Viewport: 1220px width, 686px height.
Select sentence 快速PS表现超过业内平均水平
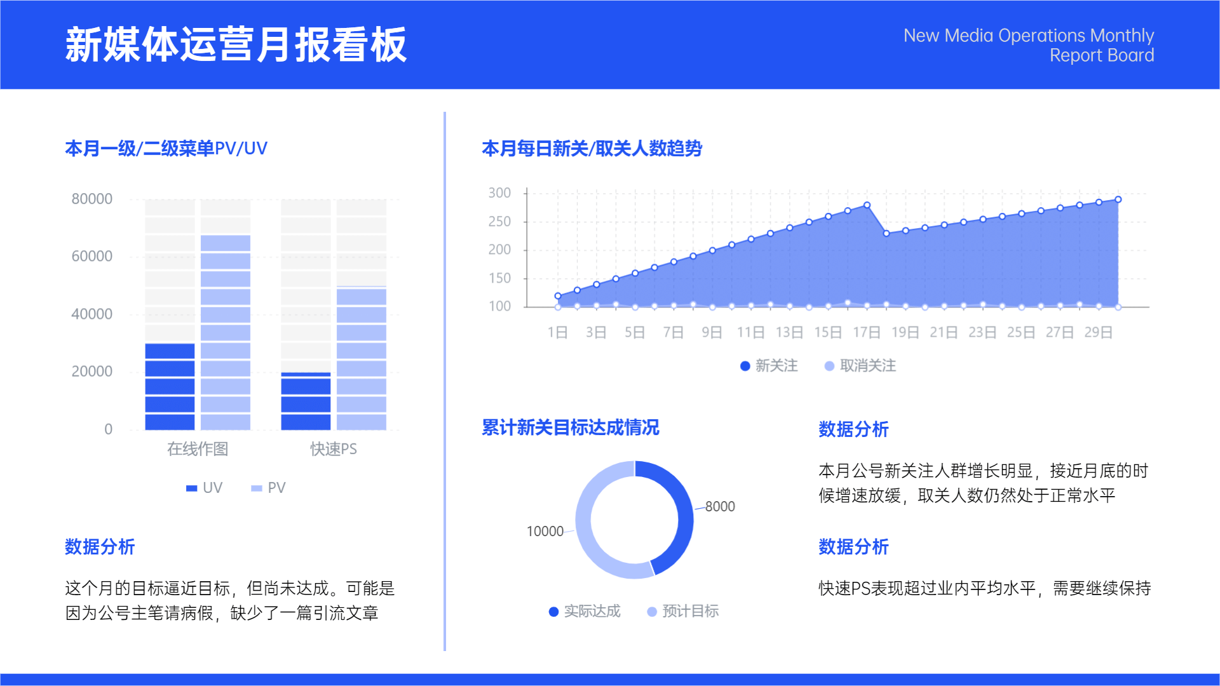click(985, 589)
